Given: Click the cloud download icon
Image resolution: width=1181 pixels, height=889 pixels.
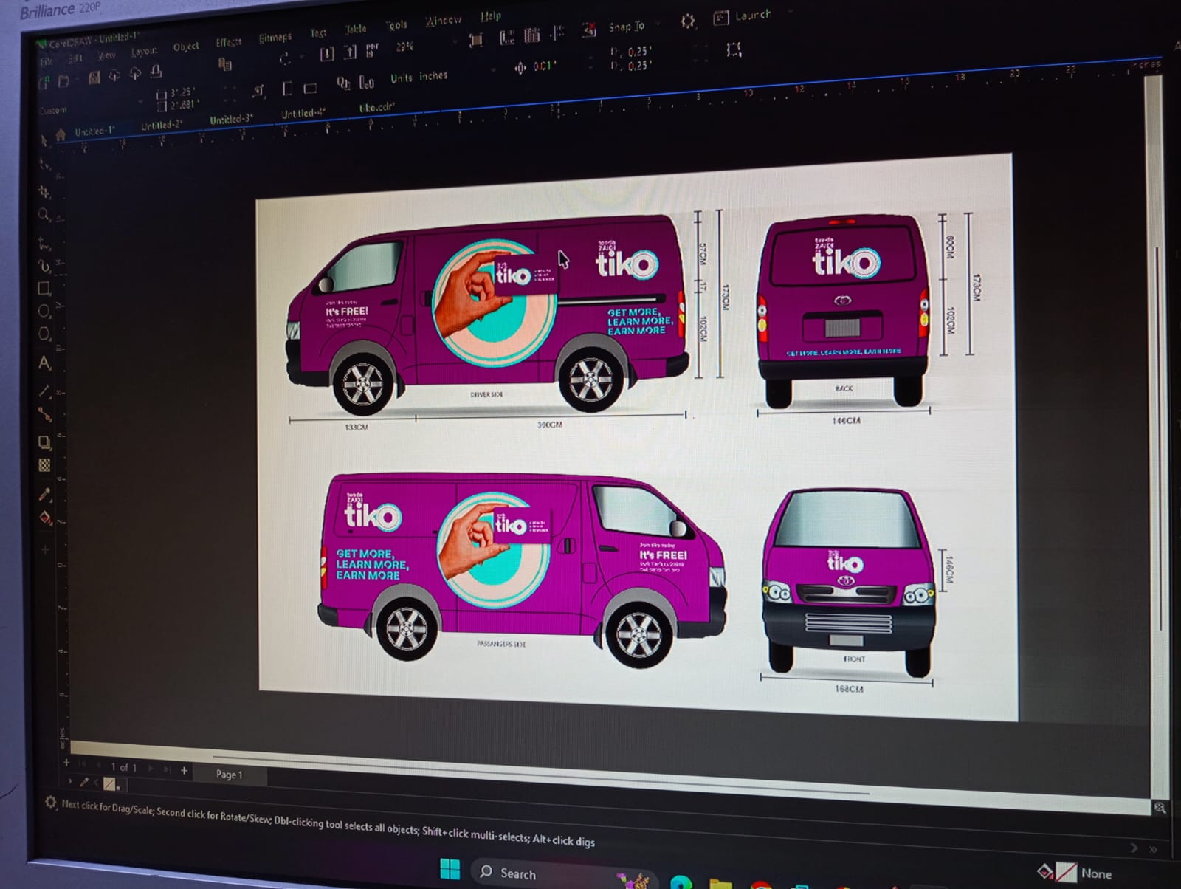Looking at the screenshot, I should [x=114, y=75].
